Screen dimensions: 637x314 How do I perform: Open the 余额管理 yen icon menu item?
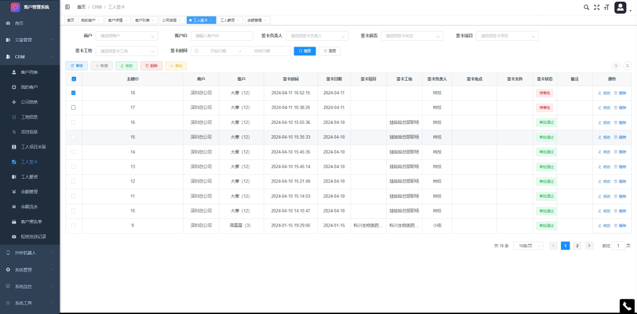coord(29,191)
